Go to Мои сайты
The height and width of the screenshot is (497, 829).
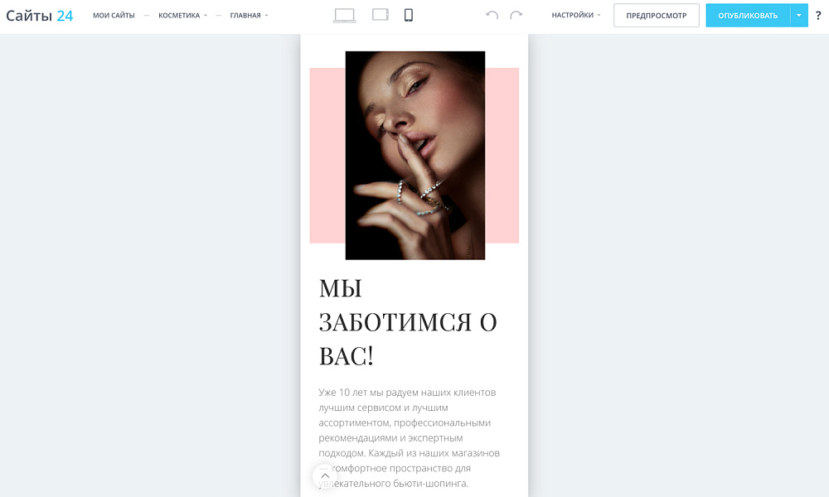point(114,14)
